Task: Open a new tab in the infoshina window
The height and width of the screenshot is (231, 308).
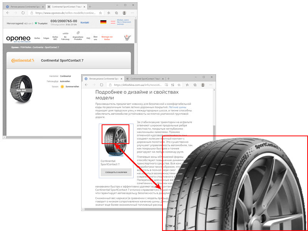Action: 168,79
